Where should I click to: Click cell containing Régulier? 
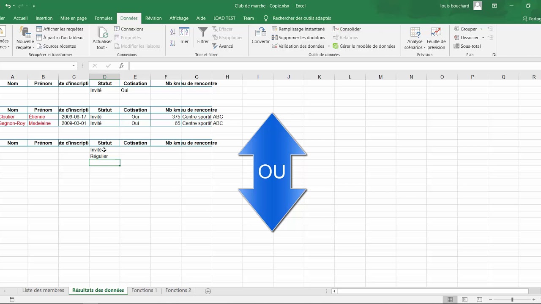pos(104,156)
